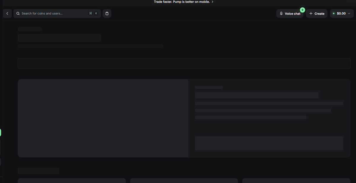This screenshot has height=183, width=356.
Task: Focus the Search for coins and users field
Action: pyautogui.click(x=57, y=13)
